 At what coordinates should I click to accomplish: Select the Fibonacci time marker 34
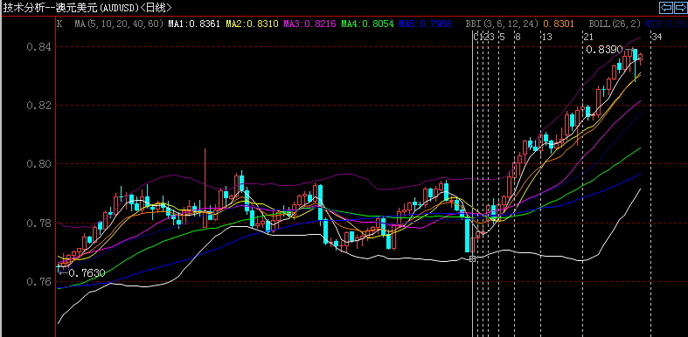[657, 37]
